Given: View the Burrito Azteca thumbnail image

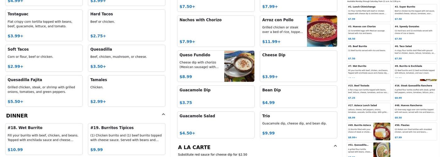Looking at the screenshot, I should coord(382,131).
